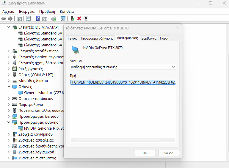The height and width of the screenshot is (168, 229).
Task: Click the Επεξεργαστές processor chip icon
Action: coord(15,69)
